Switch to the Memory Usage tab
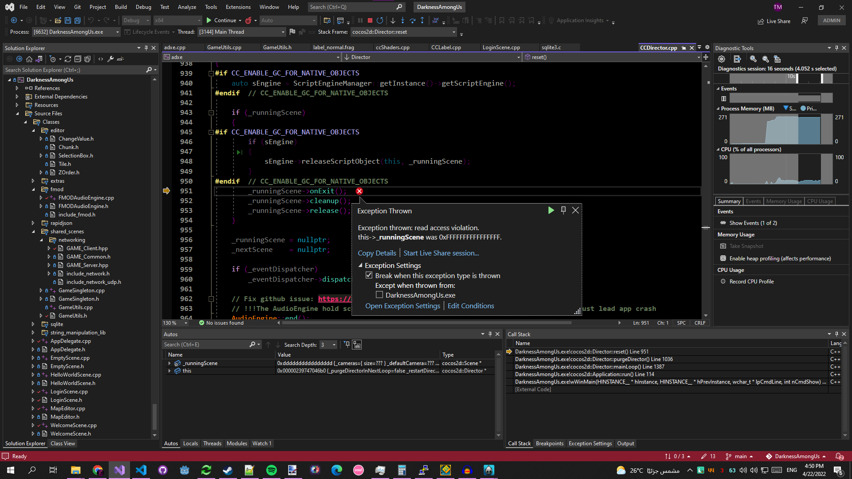 pos(784,201)
